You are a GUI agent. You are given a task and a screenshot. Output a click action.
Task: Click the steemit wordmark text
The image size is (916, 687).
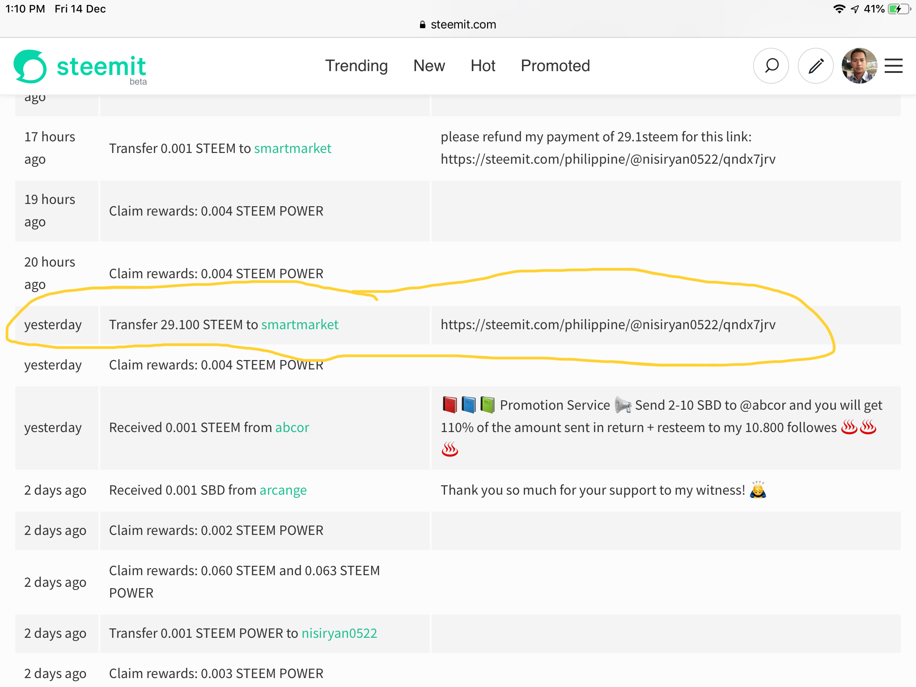coord(101,67)
